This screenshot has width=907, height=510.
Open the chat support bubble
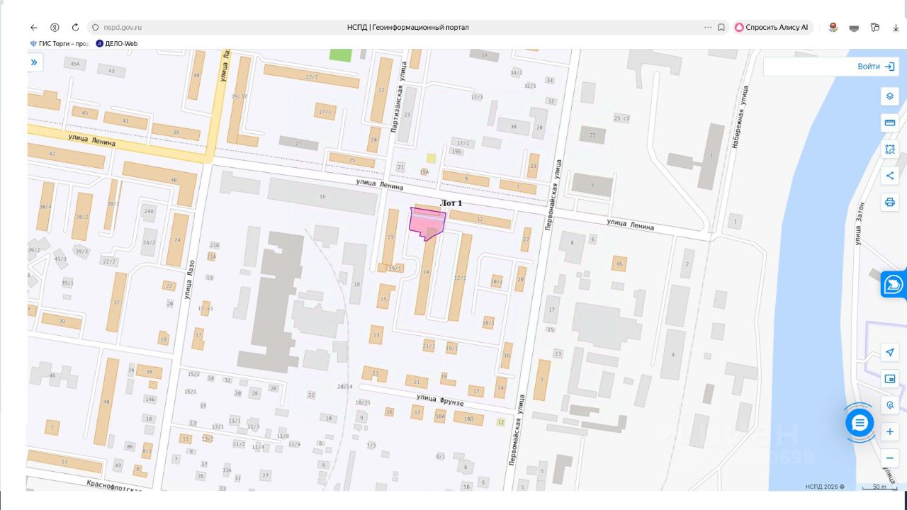click(860, 423)
